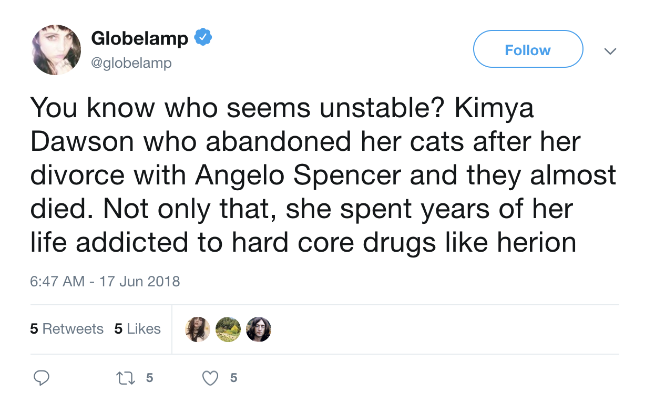Click the name Angelo Spencer in the tweet

click(x=300, y=175)
